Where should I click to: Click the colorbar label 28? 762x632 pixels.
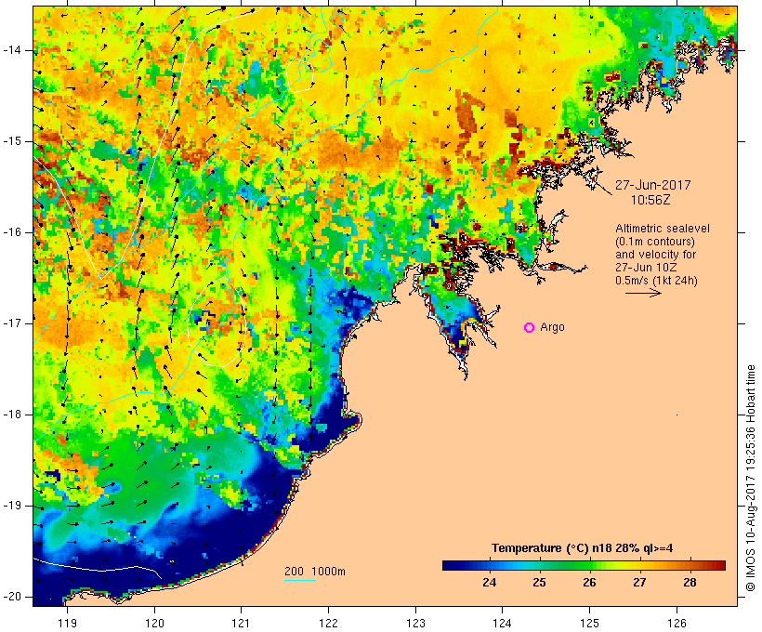(x=690, y=583)
